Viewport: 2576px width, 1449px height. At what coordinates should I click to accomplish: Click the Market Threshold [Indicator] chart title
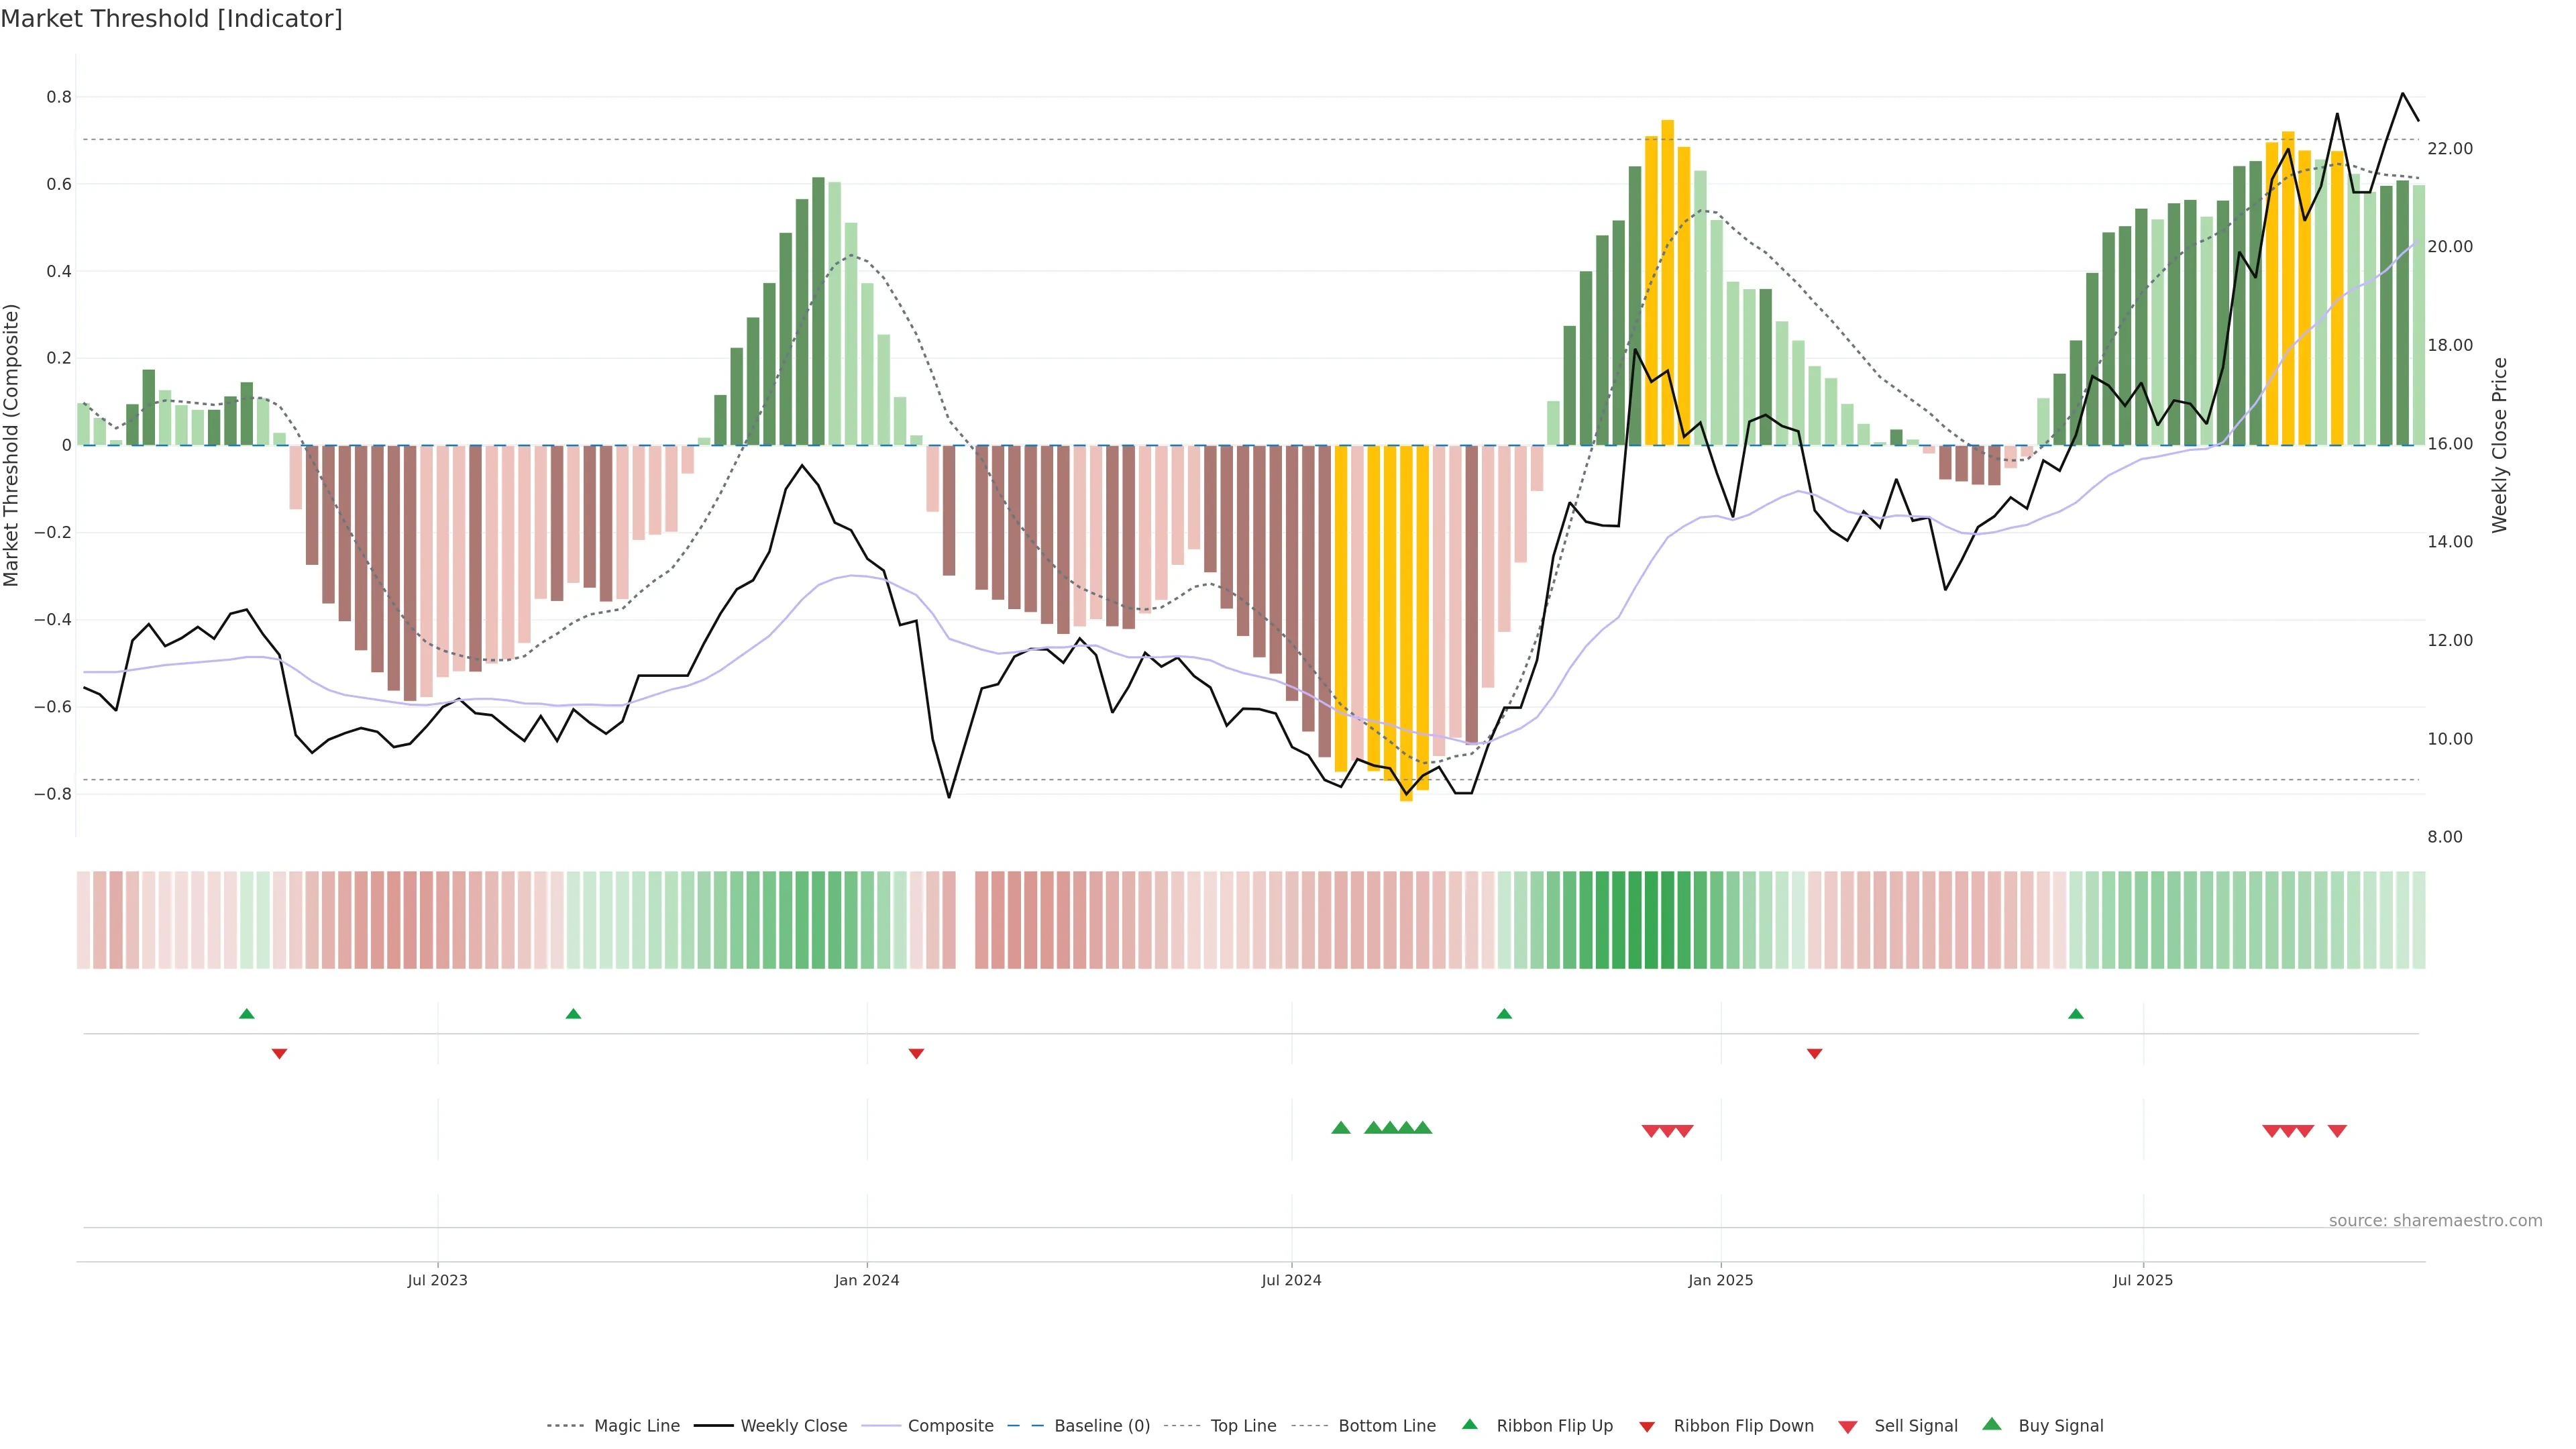171,19
